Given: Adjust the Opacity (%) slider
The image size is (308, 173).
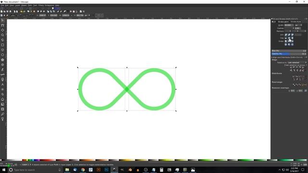Looking at the screenshot, I should click(x=289, y=54).
